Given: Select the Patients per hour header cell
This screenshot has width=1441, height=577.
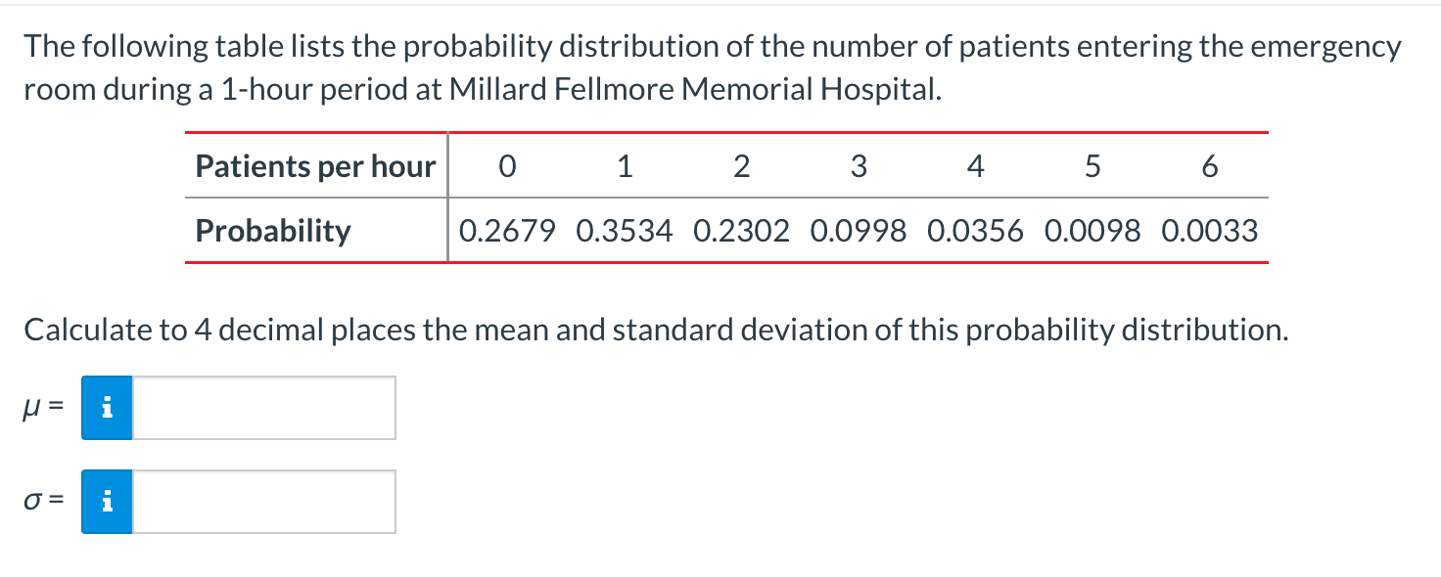Looking at the screenshot, I should (314, 165).
